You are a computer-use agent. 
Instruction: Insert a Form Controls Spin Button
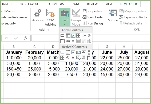pyautogui.click(x=78, y=36)
